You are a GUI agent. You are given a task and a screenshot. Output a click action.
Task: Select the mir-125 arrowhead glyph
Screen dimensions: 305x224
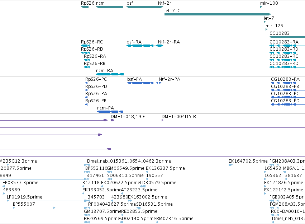point(267,29)
